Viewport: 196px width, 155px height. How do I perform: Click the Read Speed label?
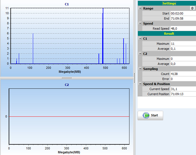[161, 29]
